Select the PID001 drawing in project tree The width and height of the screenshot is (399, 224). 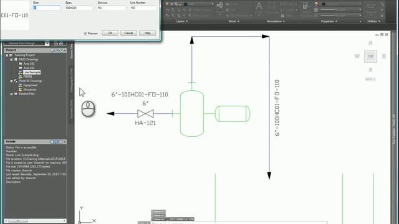tap(27, 77)
